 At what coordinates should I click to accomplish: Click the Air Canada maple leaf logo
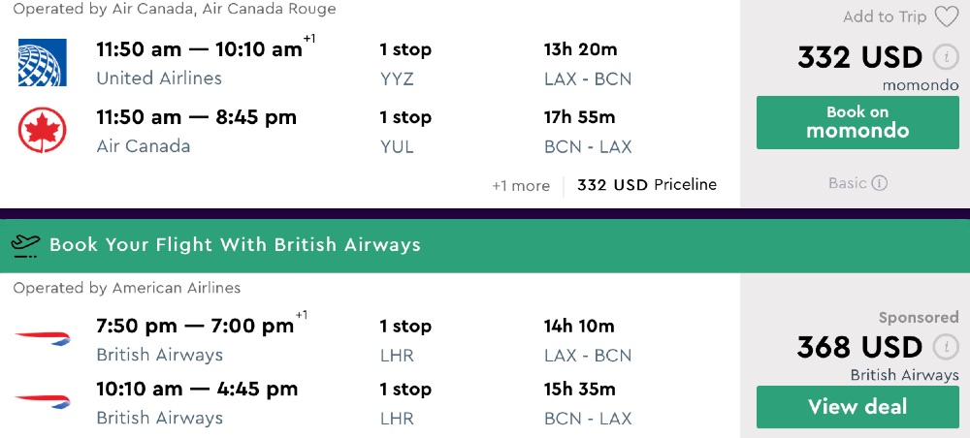[43, 131]
